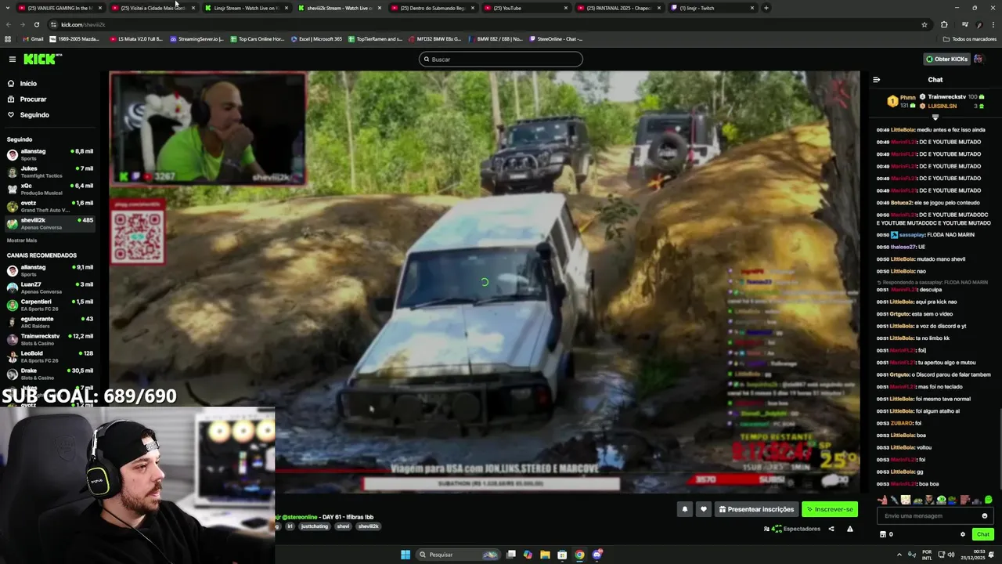Focus the Buscar search field

point(501,59)
